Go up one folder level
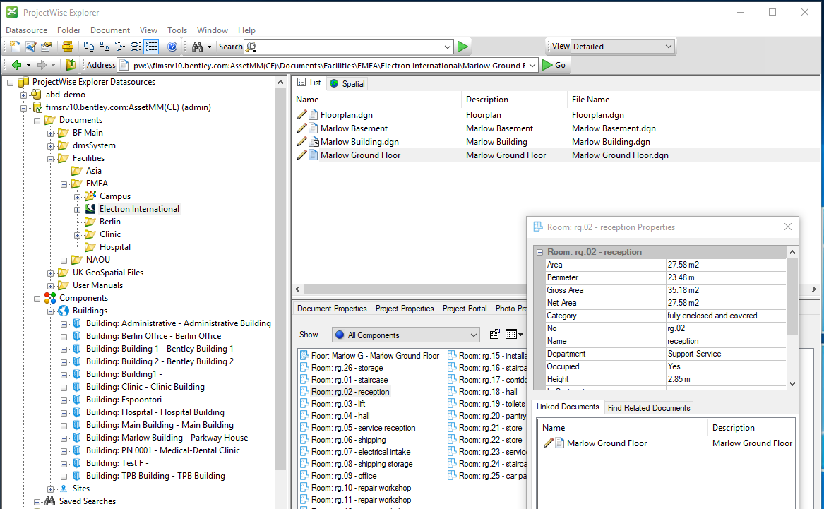The height and width of the screenshot is (509, 824). pyautogui.click(x=70, y=65)
